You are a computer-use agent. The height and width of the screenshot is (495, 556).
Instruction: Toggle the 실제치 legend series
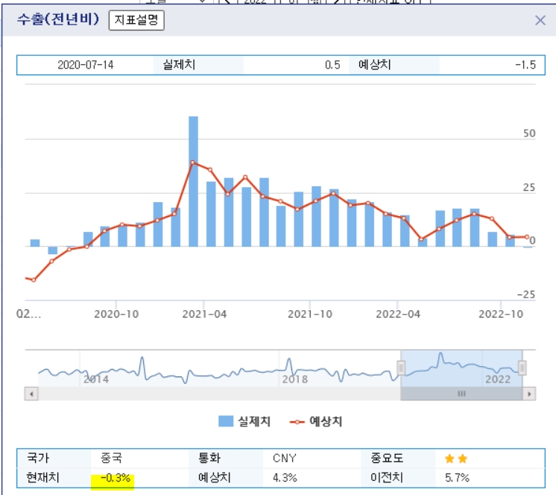click(x=244, y=421)
